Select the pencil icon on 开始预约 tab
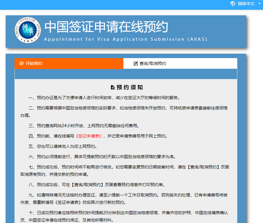Screen dimensions: 263x223 tap(21, 63)
